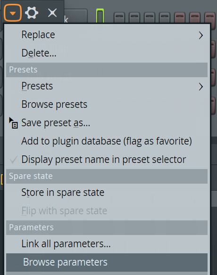Image resolution: width=217 pixels, height=275 pixels.
Task: Click the checkmark beside Display preset name
Action: (x=14, y=160)
